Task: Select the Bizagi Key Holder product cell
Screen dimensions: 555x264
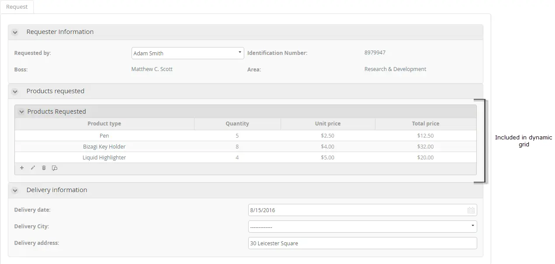Action: pyautogui.click(x=104, y=146)
